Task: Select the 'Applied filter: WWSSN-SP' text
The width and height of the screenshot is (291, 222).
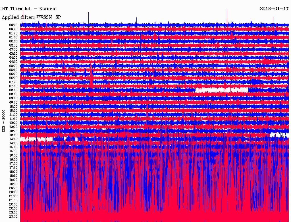Action: [x=31, y=17]
